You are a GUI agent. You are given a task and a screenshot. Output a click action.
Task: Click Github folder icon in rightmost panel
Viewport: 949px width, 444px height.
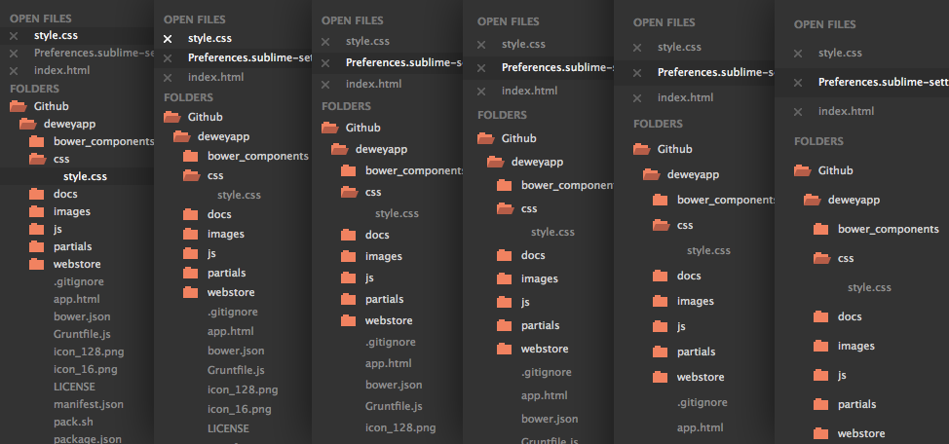(x=803, y=171)
